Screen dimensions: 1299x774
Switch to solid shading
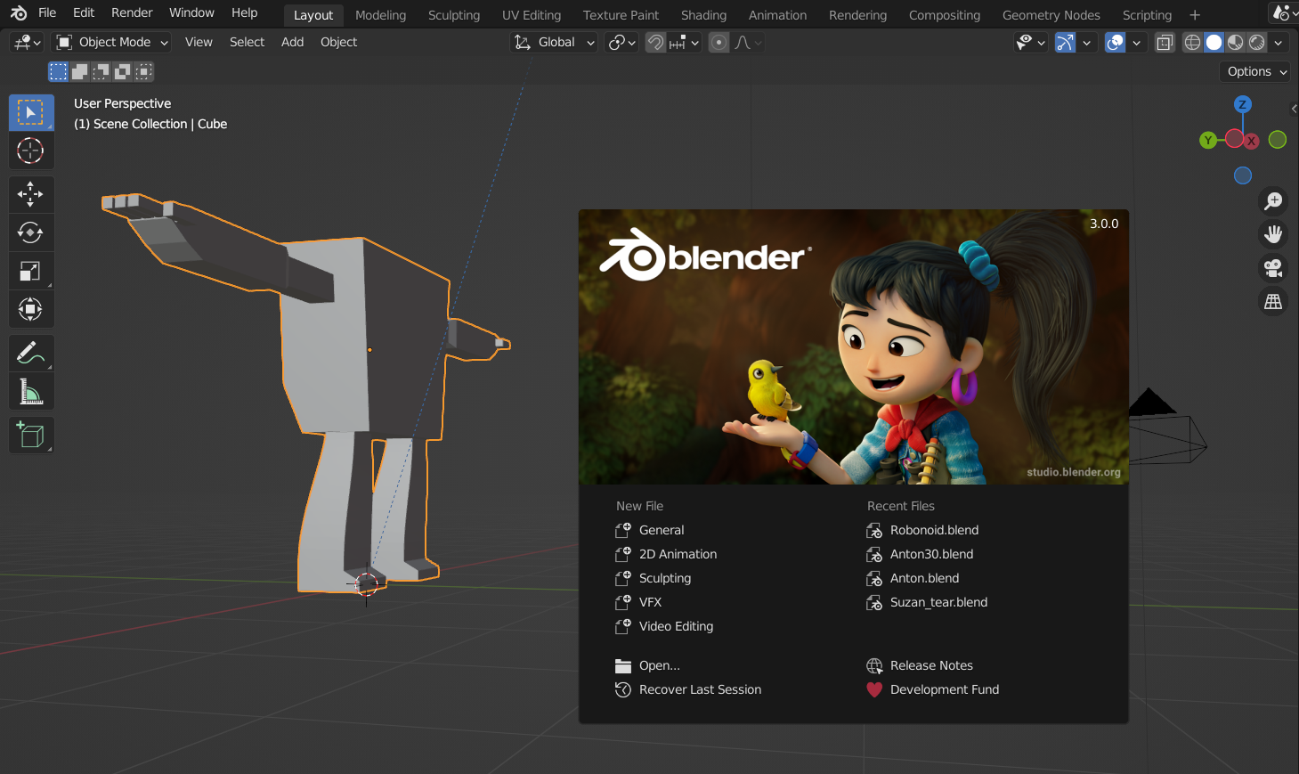tap(1214, 42)
